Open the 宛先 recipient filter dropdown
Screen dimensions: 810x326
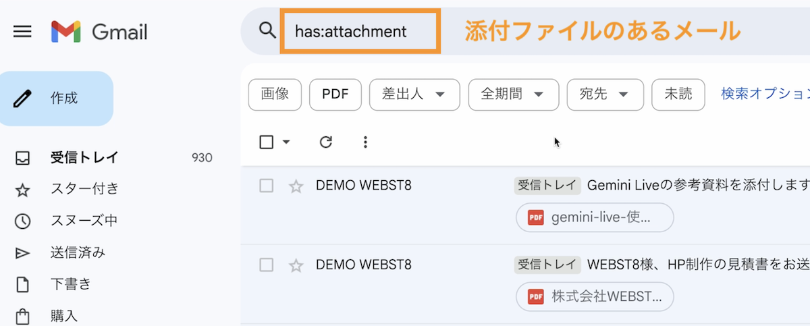(x=605, y=94)
